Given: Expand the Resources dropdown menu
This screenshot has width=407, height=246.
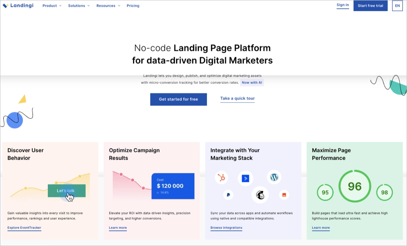Looking at the screenshot, I should click(108, 6).
